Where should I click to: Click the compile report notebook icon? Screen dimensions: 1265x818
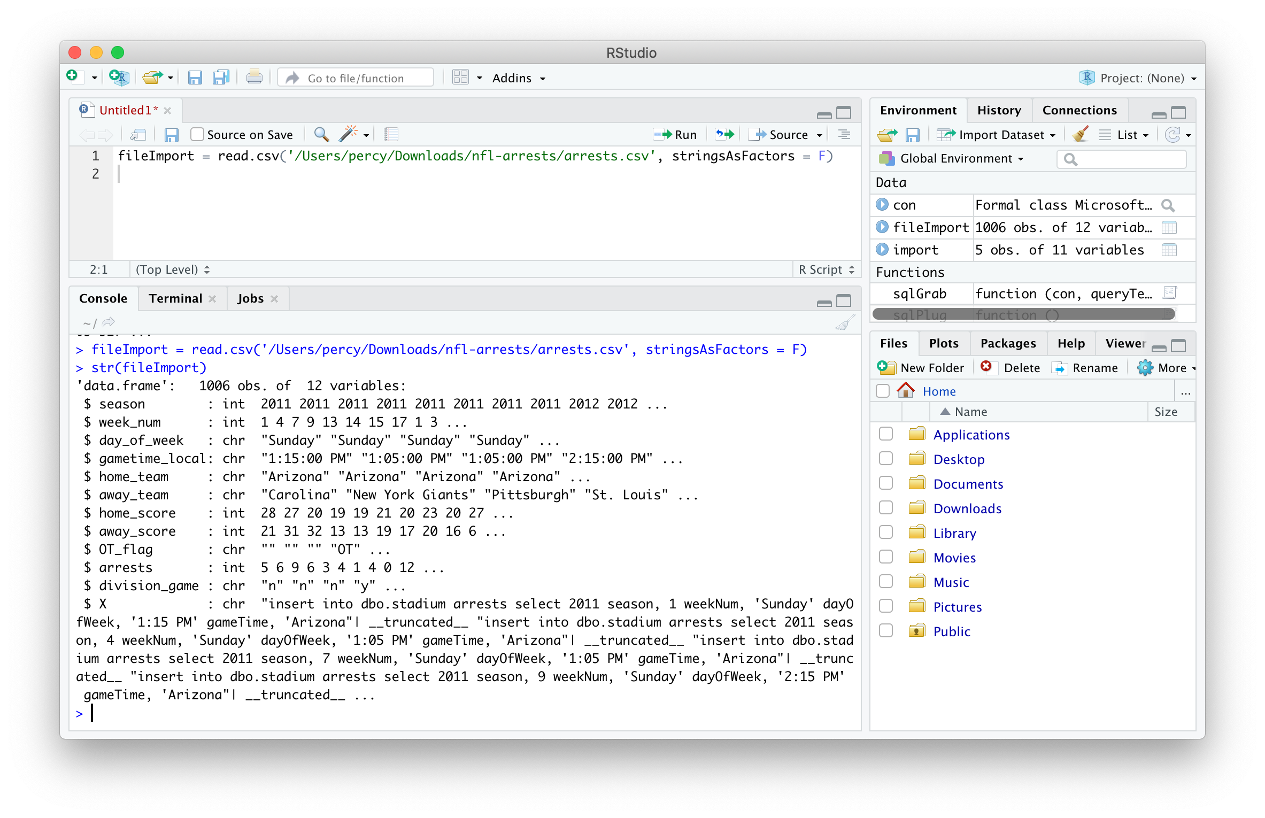point(391,134)
